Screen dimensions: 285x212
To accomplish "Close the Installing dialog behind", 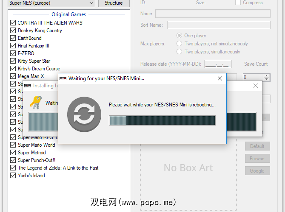I will [256, 86].
